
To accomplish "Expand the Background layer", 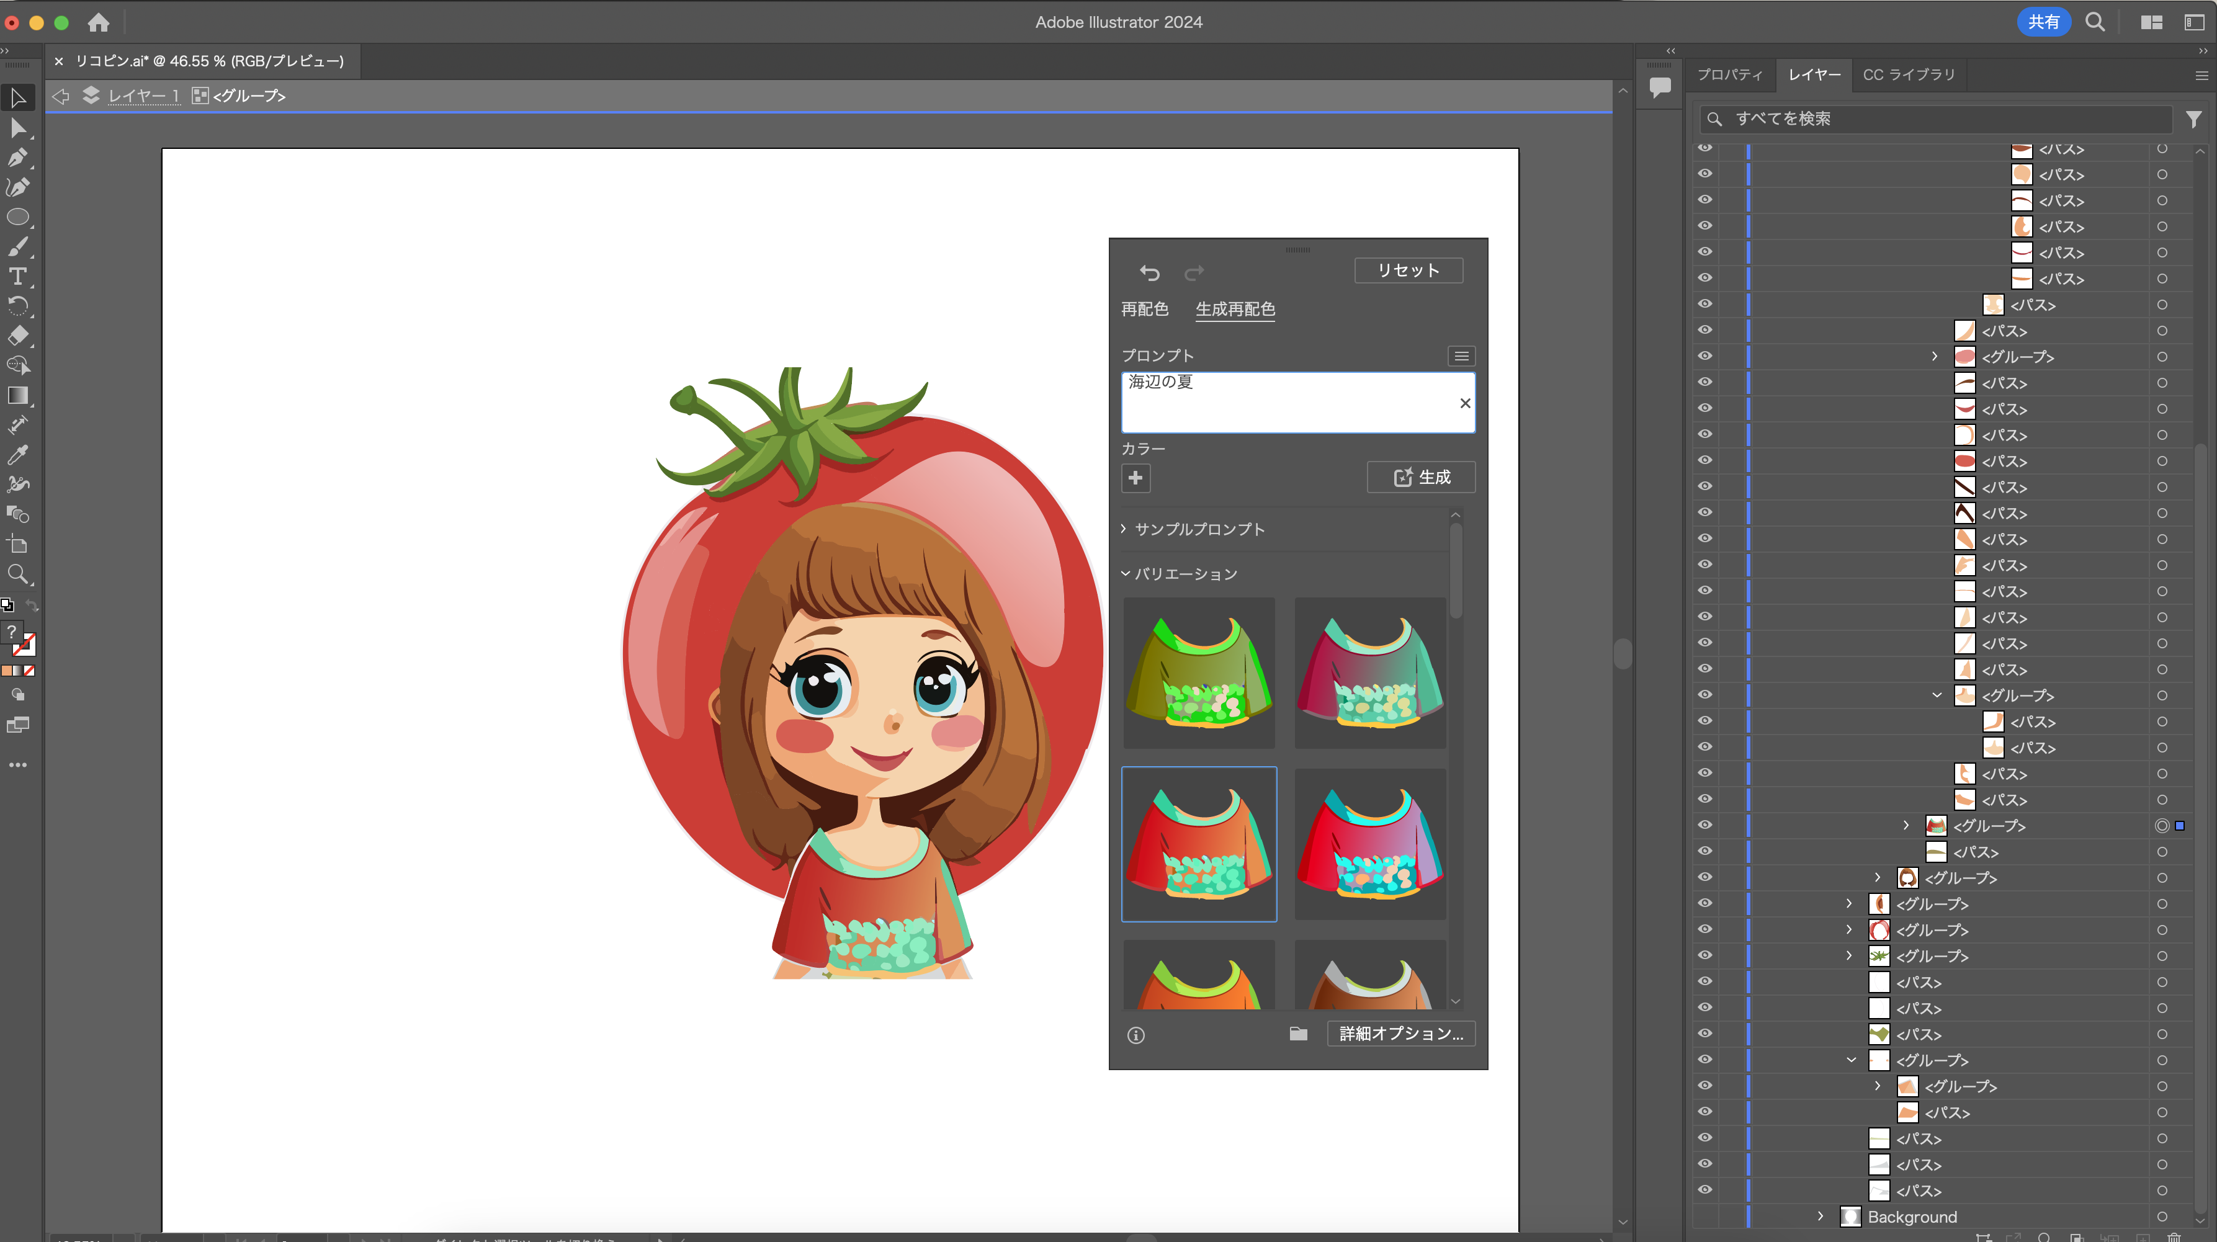I will [x=1821, y=1215].
